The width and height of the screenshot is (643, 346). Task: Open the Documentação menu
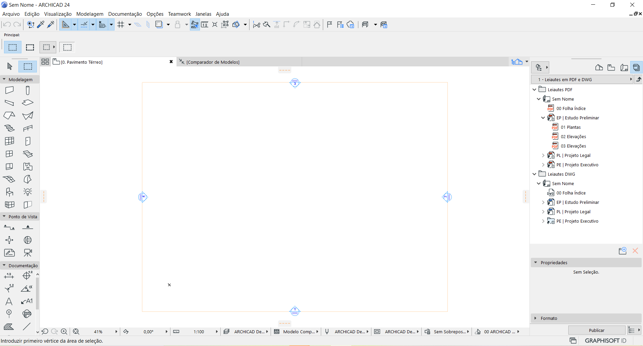125,14
